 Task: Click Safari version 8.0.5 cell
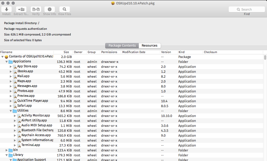coord(165,106)
